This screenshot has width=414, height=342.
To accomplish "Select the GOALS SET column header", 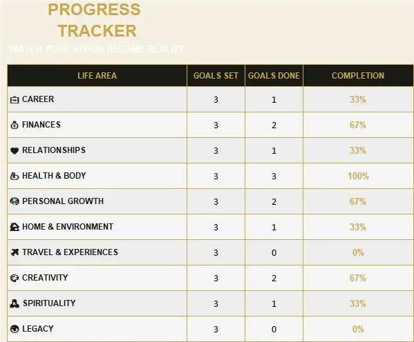I will (216, 76).
